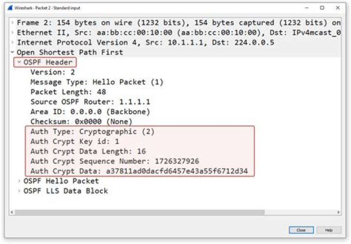Expand the Frame 2 tree row
Screen dimensions: 351x244
12,23
